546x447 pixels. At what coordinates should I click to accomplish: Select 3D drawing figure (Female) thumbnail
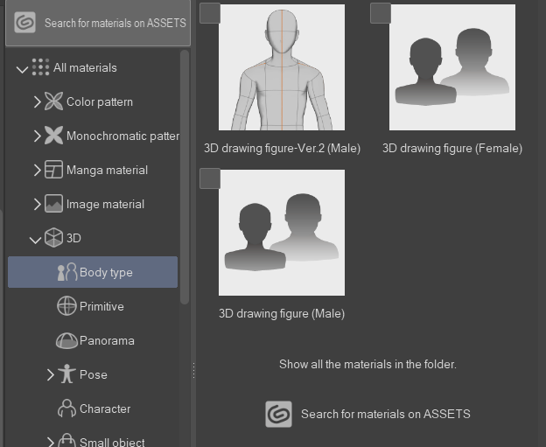pyautogui.click(x=452, y=67)
